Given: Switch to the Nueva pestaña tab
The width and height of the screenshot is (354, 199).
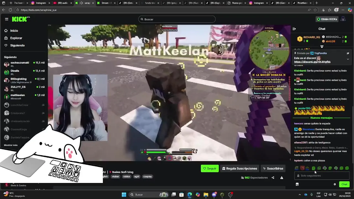Looking at the screenshot, I should (236, 3).
